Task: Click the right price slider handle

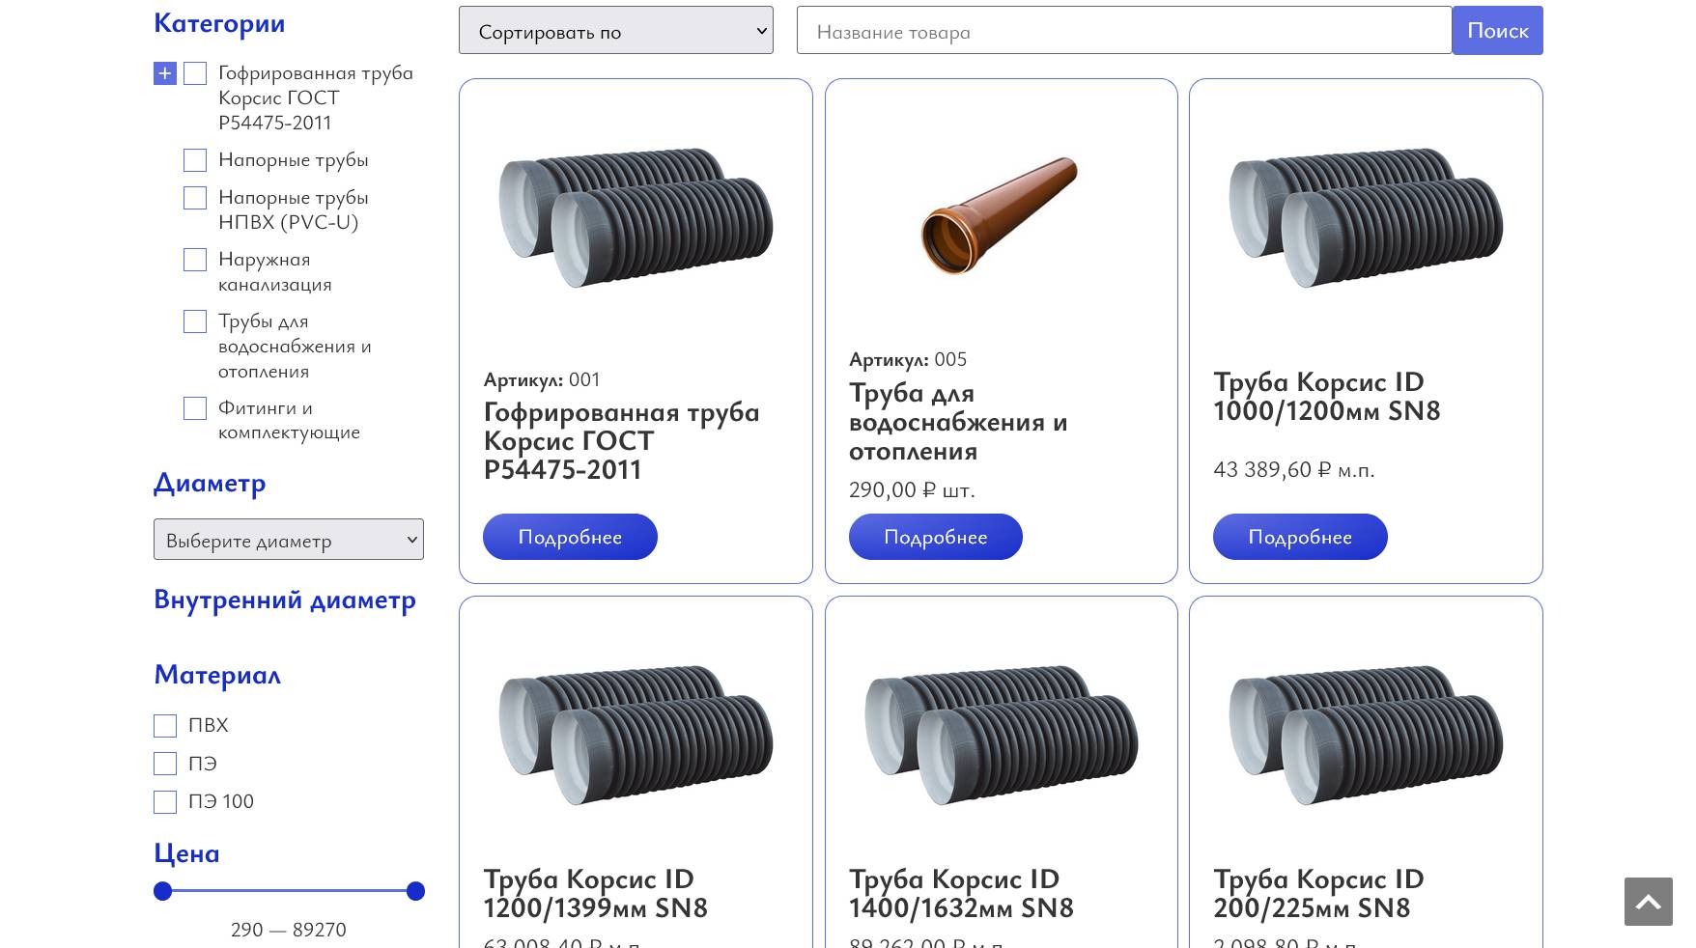Action: 415,891
